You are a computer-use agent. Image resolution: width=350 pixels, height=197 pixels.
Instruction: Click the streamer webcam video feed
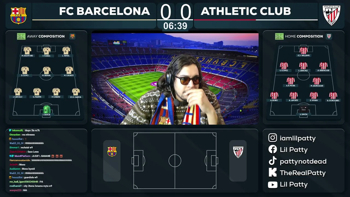pyautogui.click(x=175, y=79)
